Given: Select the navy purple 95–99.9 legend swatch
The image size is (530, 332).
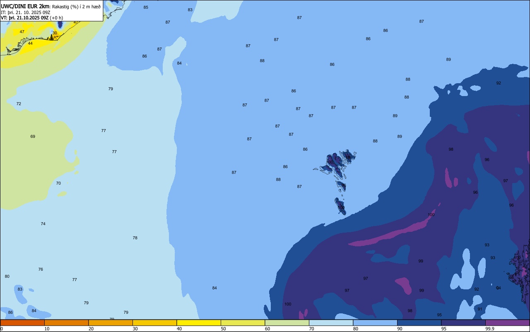Looking at the screenshot, I should [463, 322].
